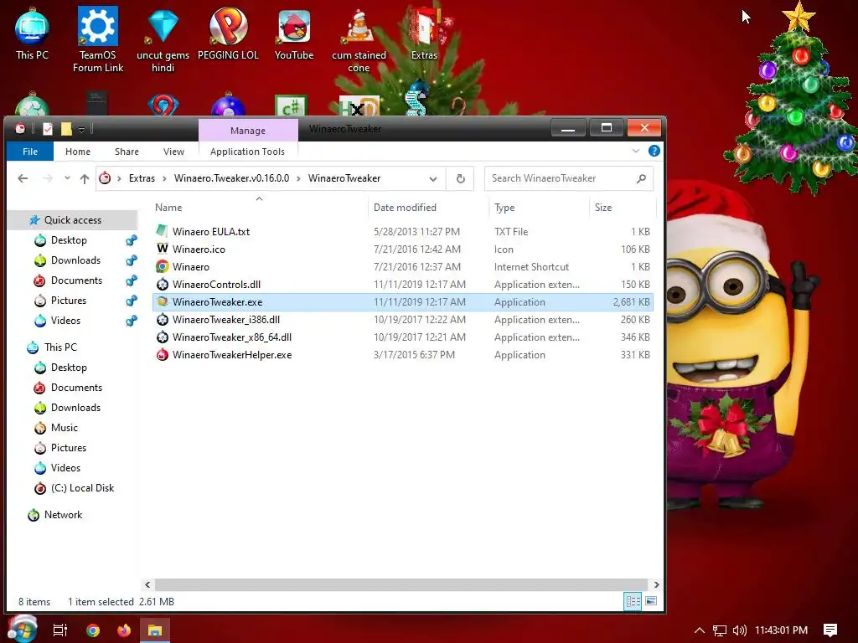Select WinaeroTweaker.exe file row
Screen dimensions: 858x643
point(403,301)
